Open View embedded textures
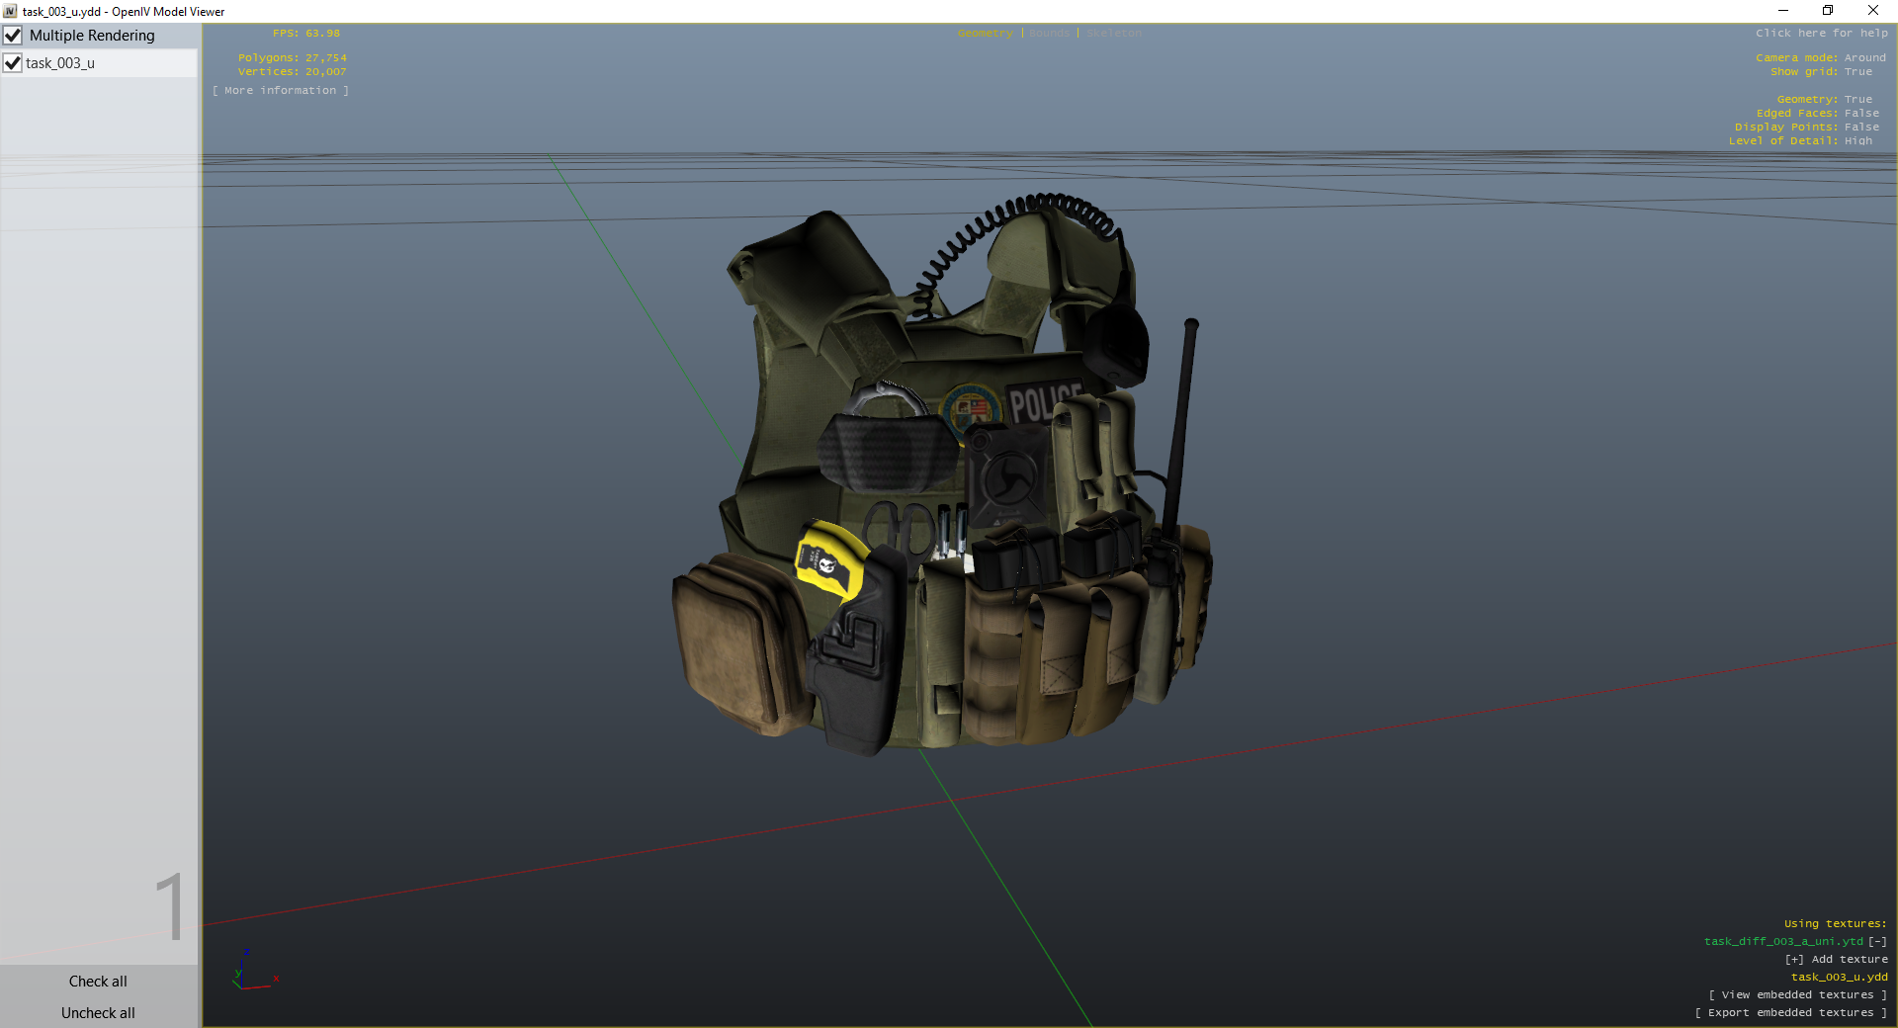Image resolution: width=1898 pixels, height=1028 pixels. [x=1797, y=995]
